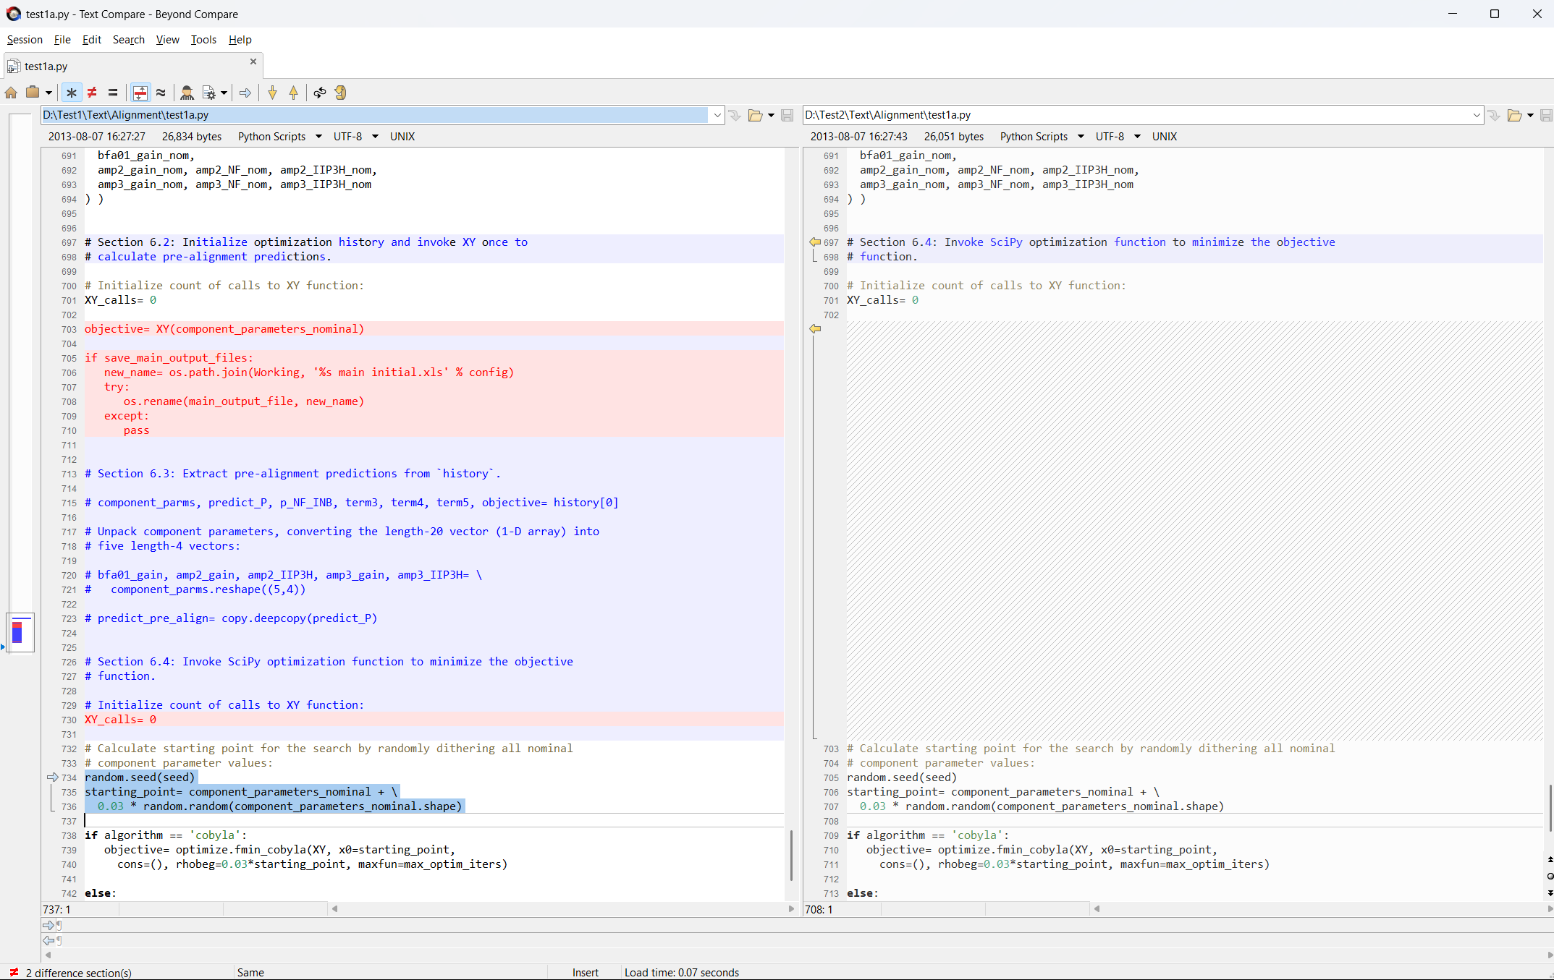Viewport: 1554px width, 980px height.
Task: Open the Session menu
Action: coord(25,40)
